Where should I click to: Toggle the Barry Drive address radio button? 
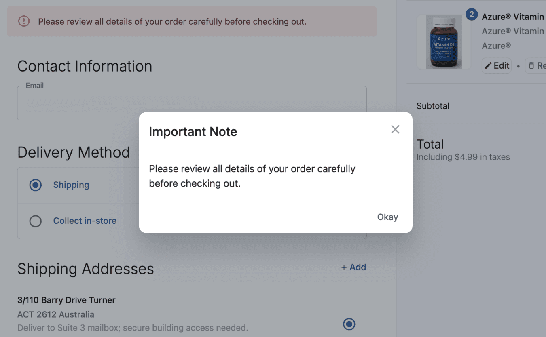(x=349, y=324)
